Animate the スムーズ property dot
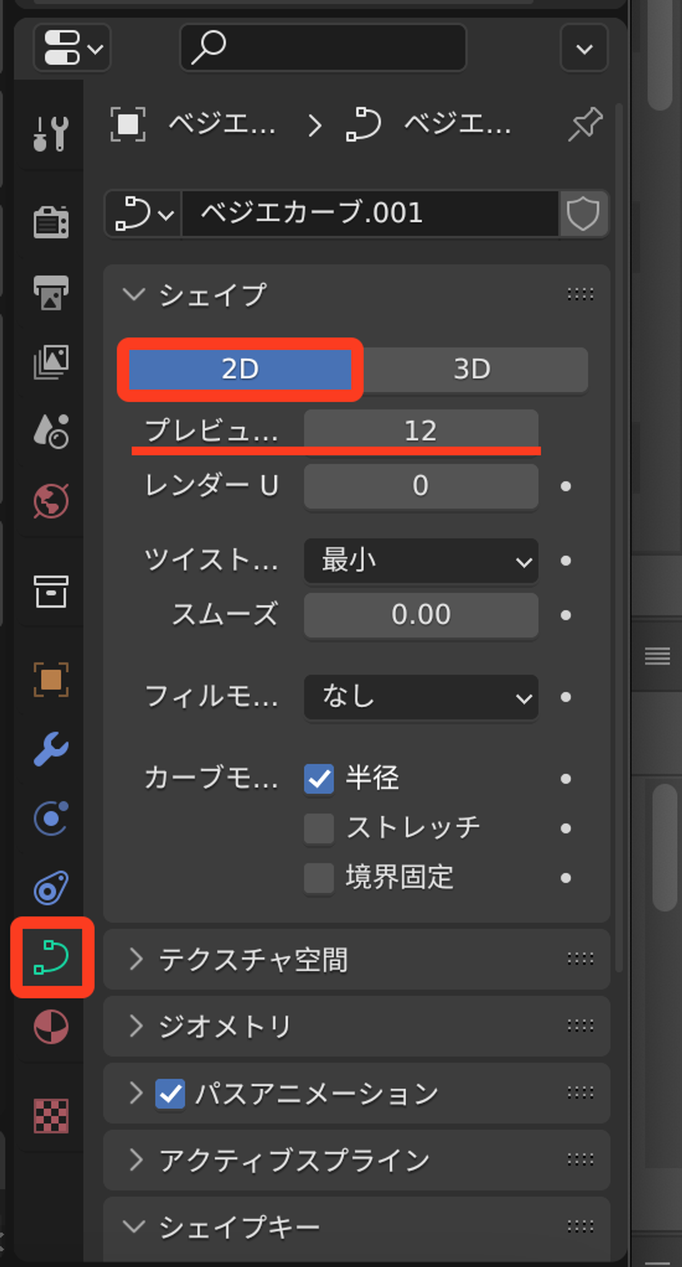The height and width of the screenshot is (1267, 682). (565, 616)
